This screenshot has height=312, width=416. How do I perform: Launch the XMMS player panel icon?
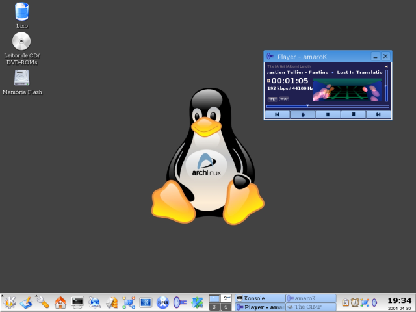pyautogui.click(x=163, y=302)
